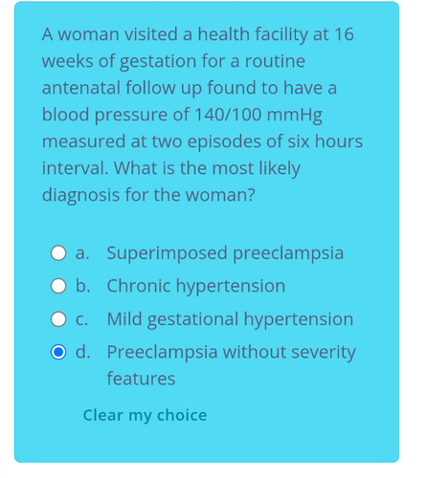This screenshot has height=478, width=426.
Task: Select the Superimposed preeclampsia radio button
Action: (x=58, y=253)
